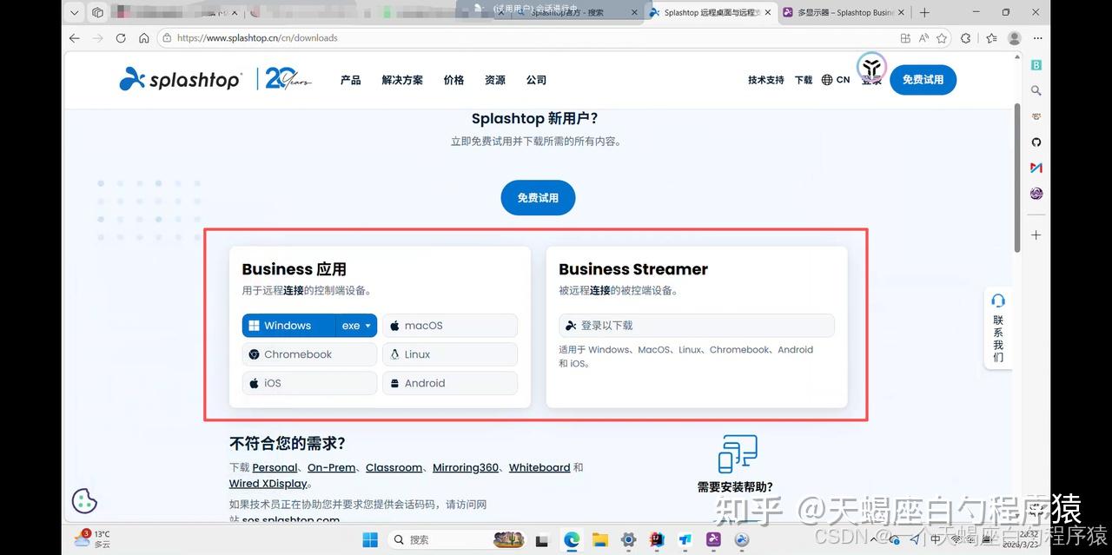Open sidebar search magnifier icon
The height and width of the screenshot is (555, 1112).
[x=1036, y=90]
